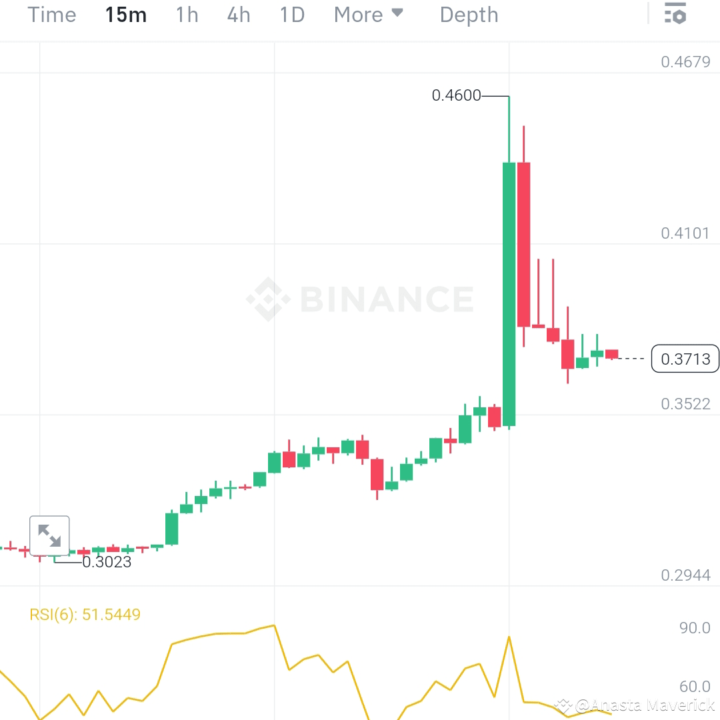Select the Time interval tab
Viewport: 720px width, 720px height.
click(x=51, y=14)
